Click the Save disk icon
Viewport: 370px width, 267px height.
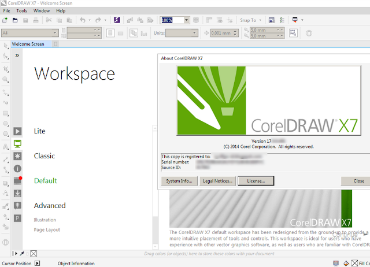click(x=25, y=20)
